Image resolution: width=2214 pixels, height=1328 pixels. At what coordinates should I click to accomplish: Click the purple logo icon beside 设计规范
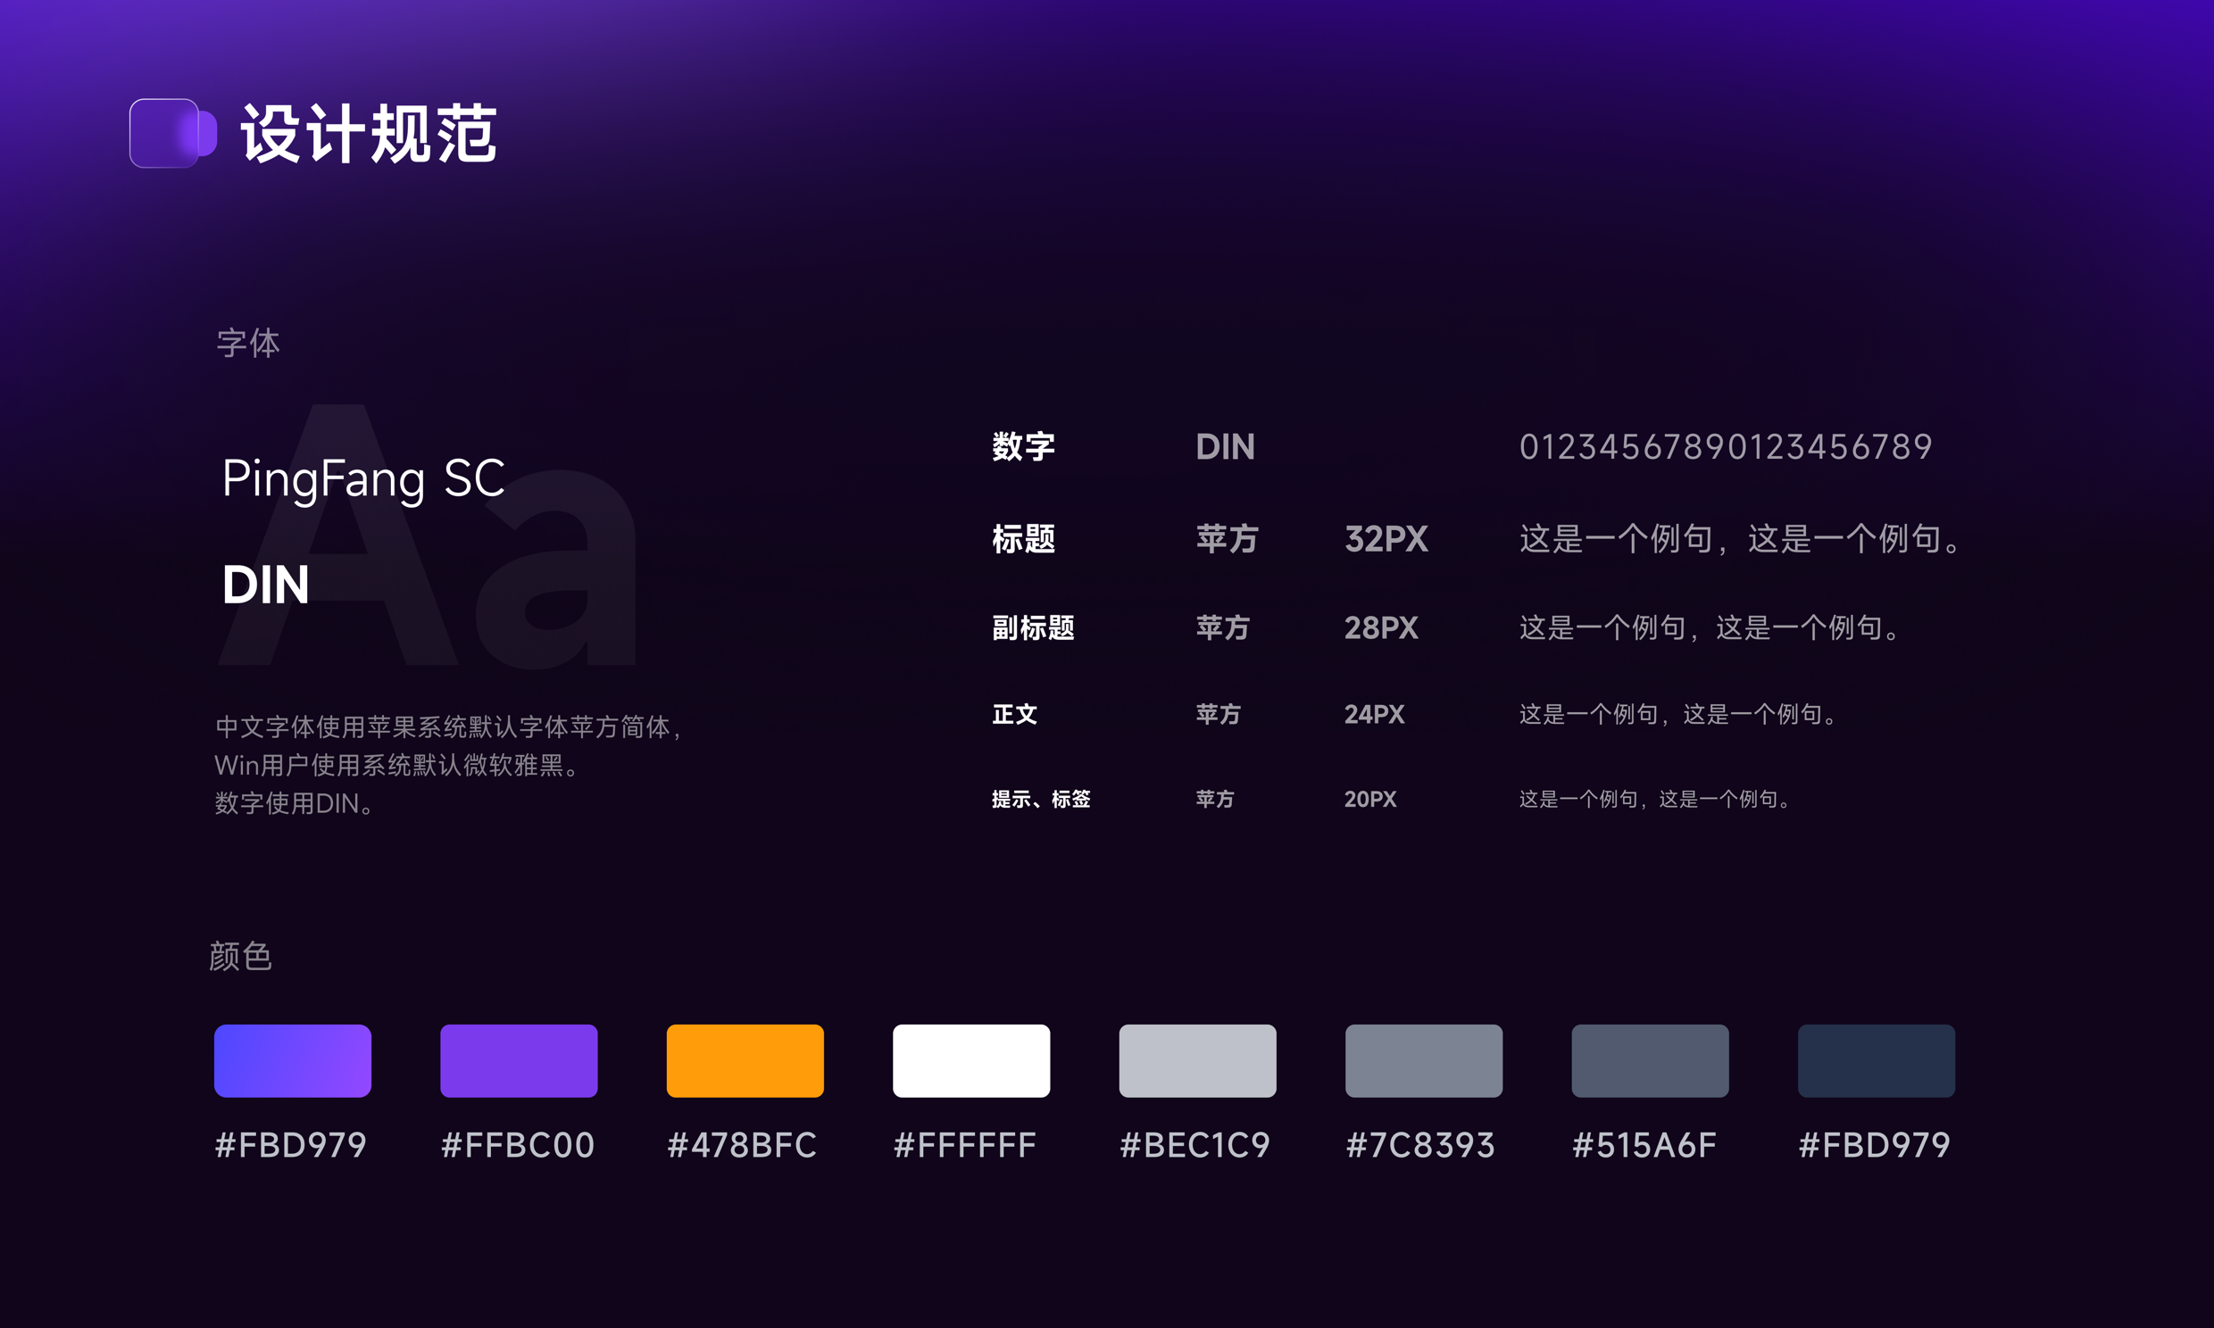(172, 133)
